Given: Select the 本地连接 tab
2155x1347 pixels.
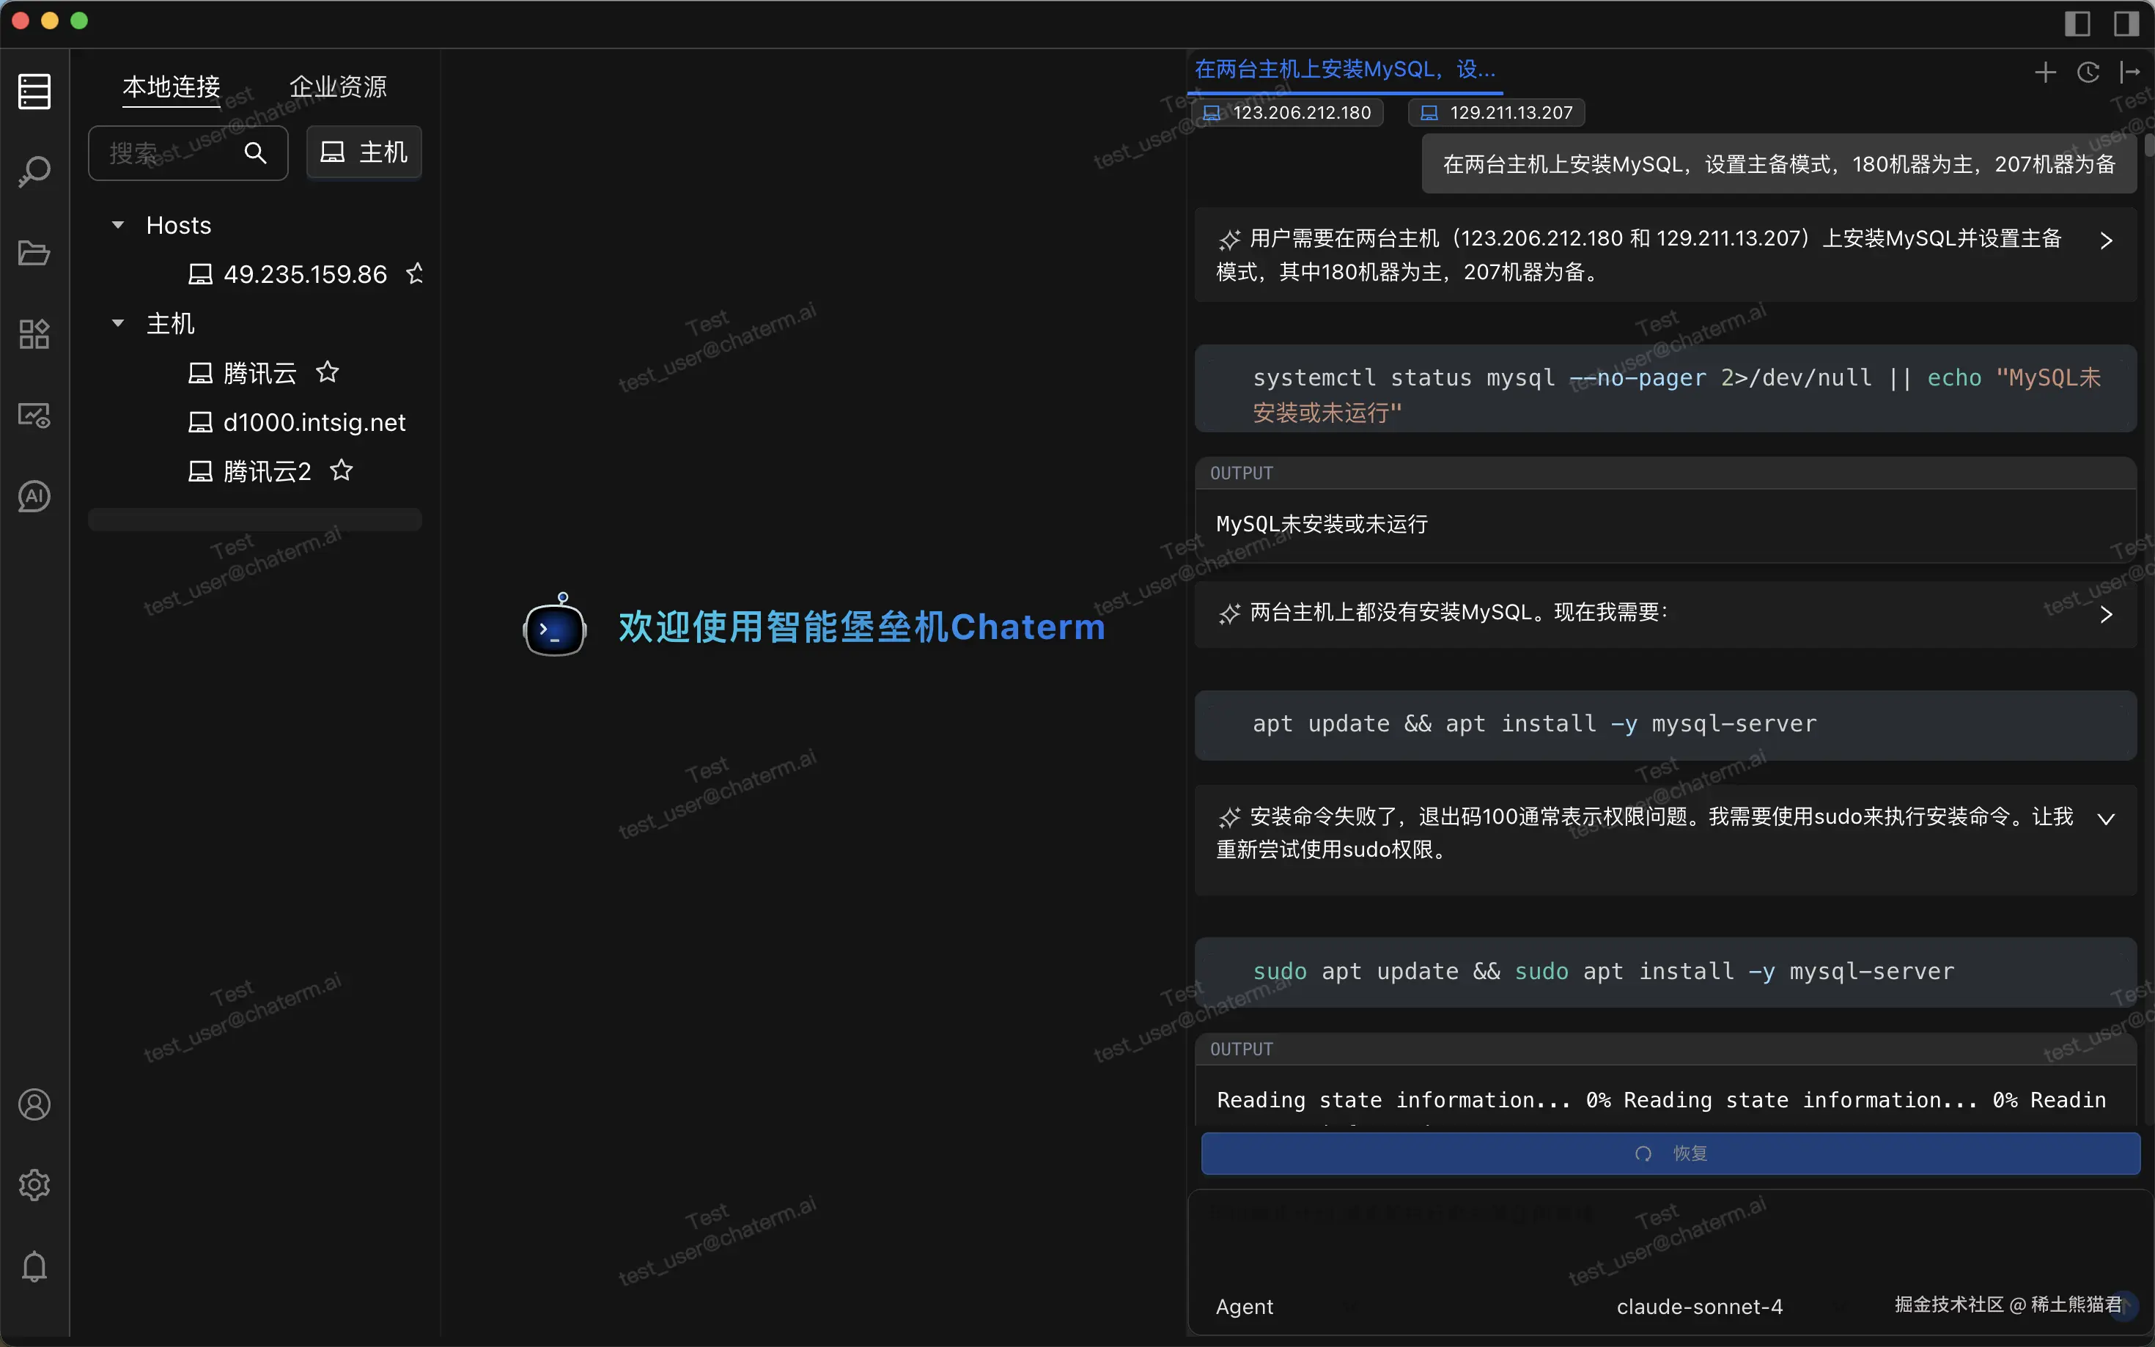Looking at the screenshot, I should pos(171,86).
